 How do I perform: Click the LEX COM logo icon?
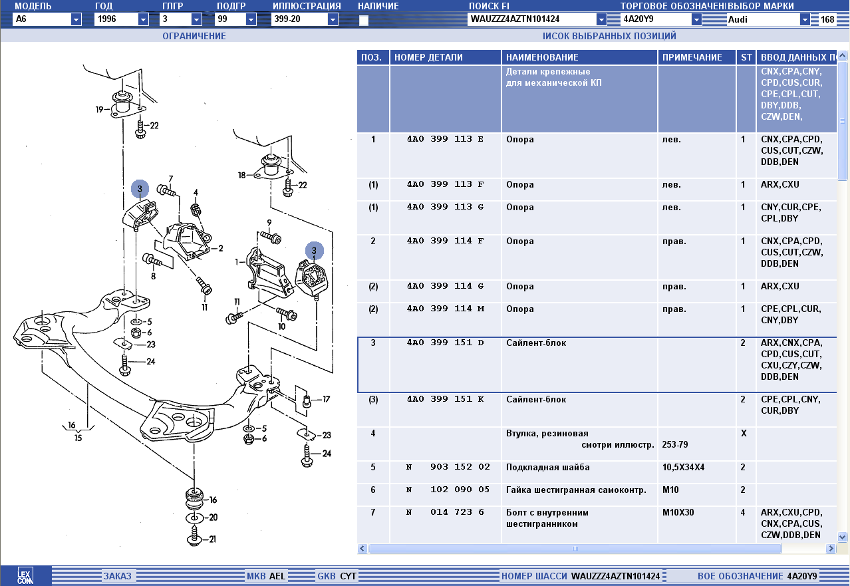25,576
